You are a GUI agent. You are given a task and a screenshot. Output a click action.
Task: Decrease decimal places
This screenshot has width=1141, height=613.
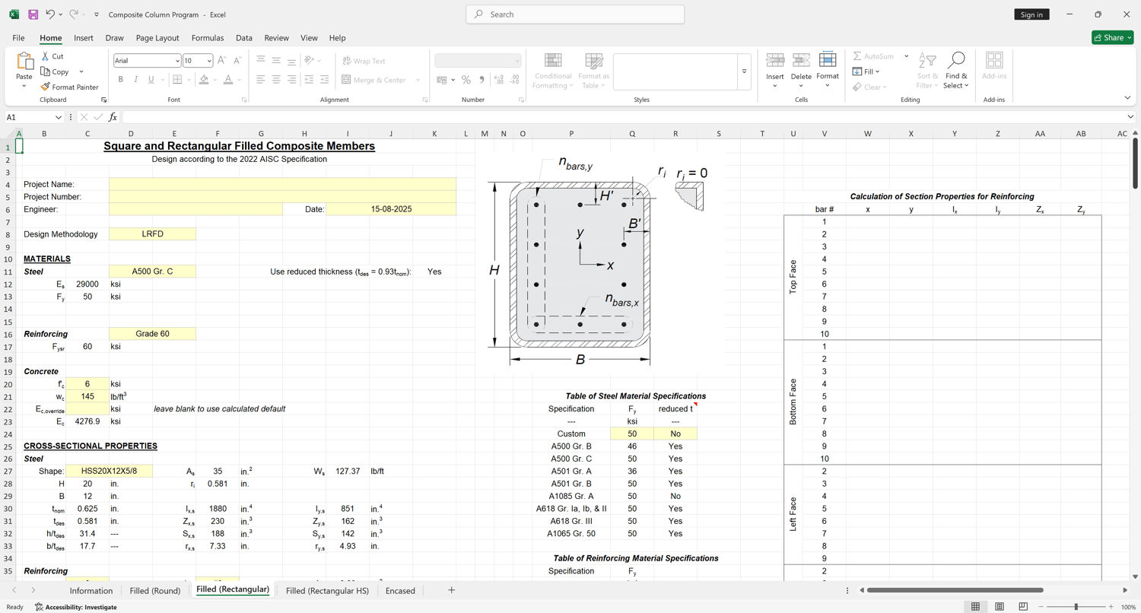pyautogui.click(x=515, y=80)
